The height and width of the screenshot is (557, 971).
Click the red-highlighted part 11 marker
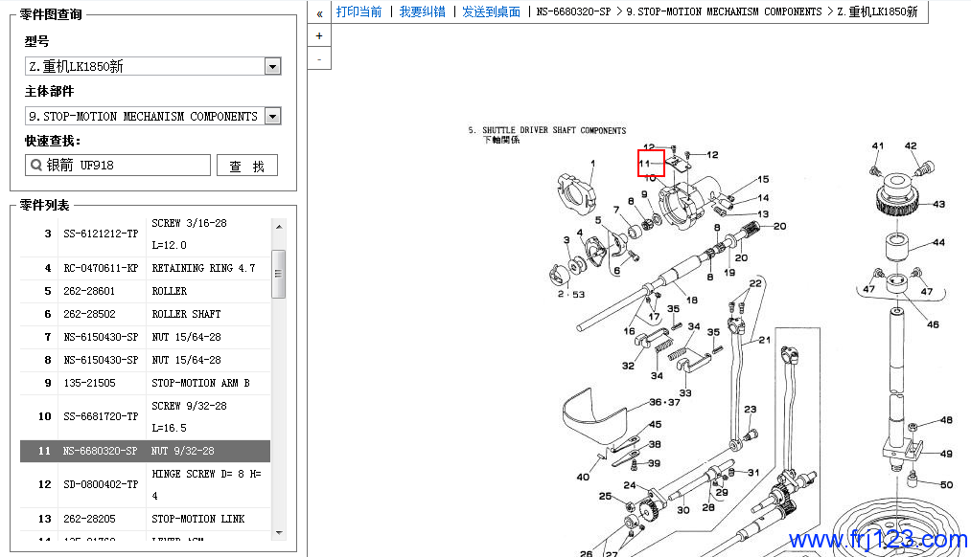651,164
